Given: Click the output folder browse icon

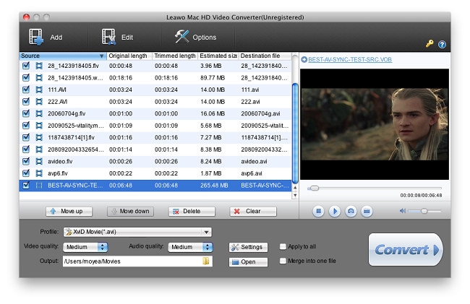Looking at the screenshot, I should tap(206, 261).
